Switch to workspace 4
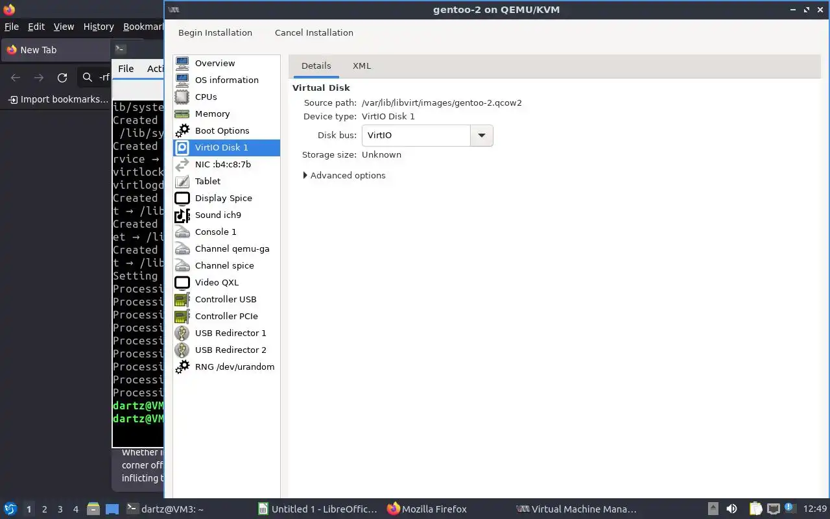 75,509
